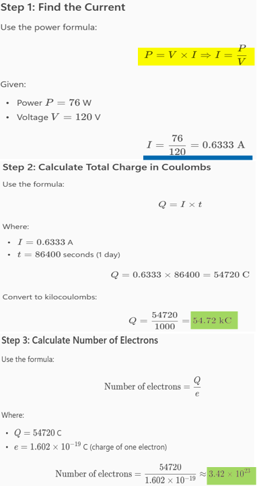Image resolution: width=259 pixels, height=490 pixels.
Task: Click the 54720 over 1.602 × 10⁻¹⁹ fraction
Action: 170,474
